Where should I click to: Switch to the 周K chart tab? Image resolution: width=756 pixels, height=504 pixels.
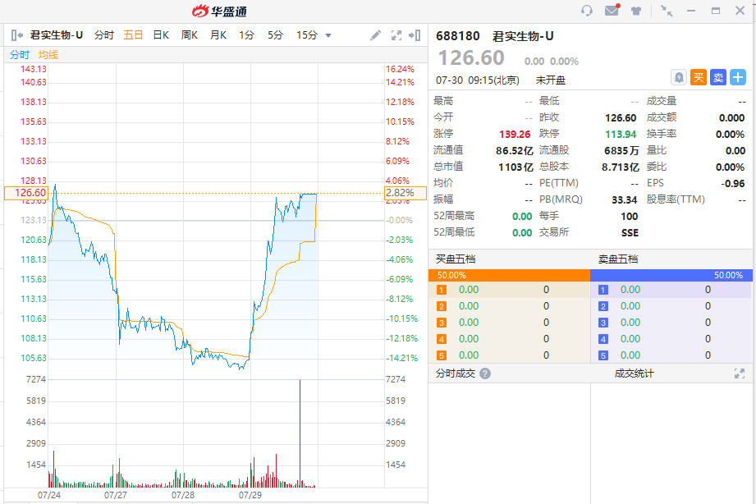[x=190, y=35]
